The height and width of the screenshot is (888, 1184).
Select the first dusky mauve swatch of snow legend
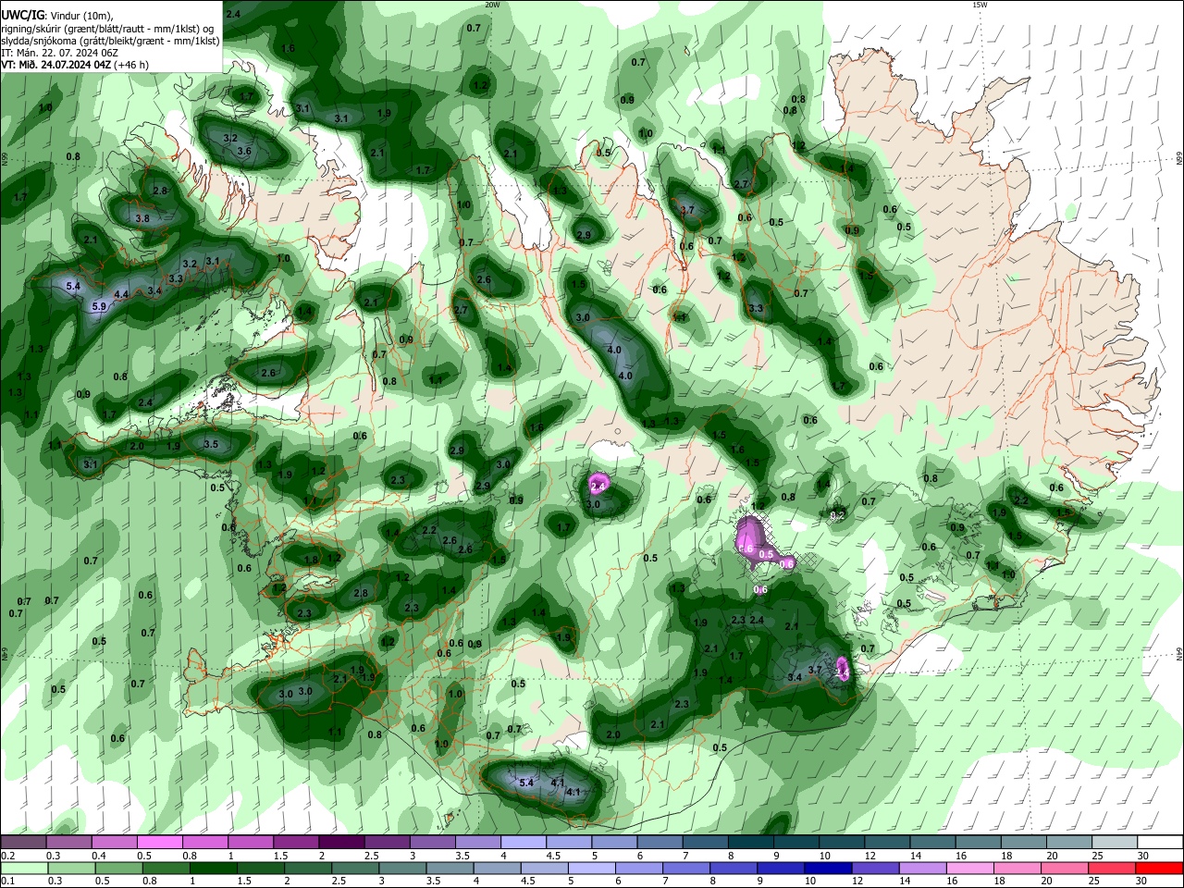[x=22, y=843]
